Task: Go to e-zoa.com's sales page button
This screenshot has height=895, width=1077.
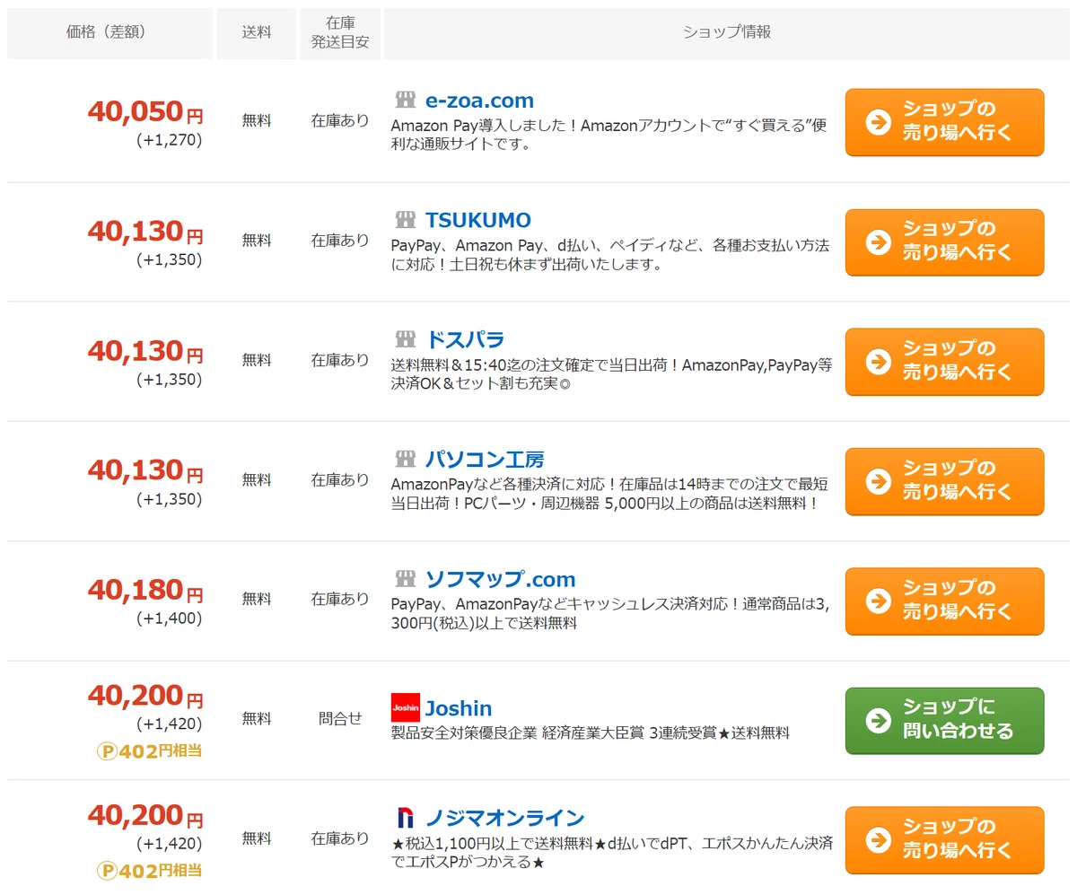Action: coord(945,122)
